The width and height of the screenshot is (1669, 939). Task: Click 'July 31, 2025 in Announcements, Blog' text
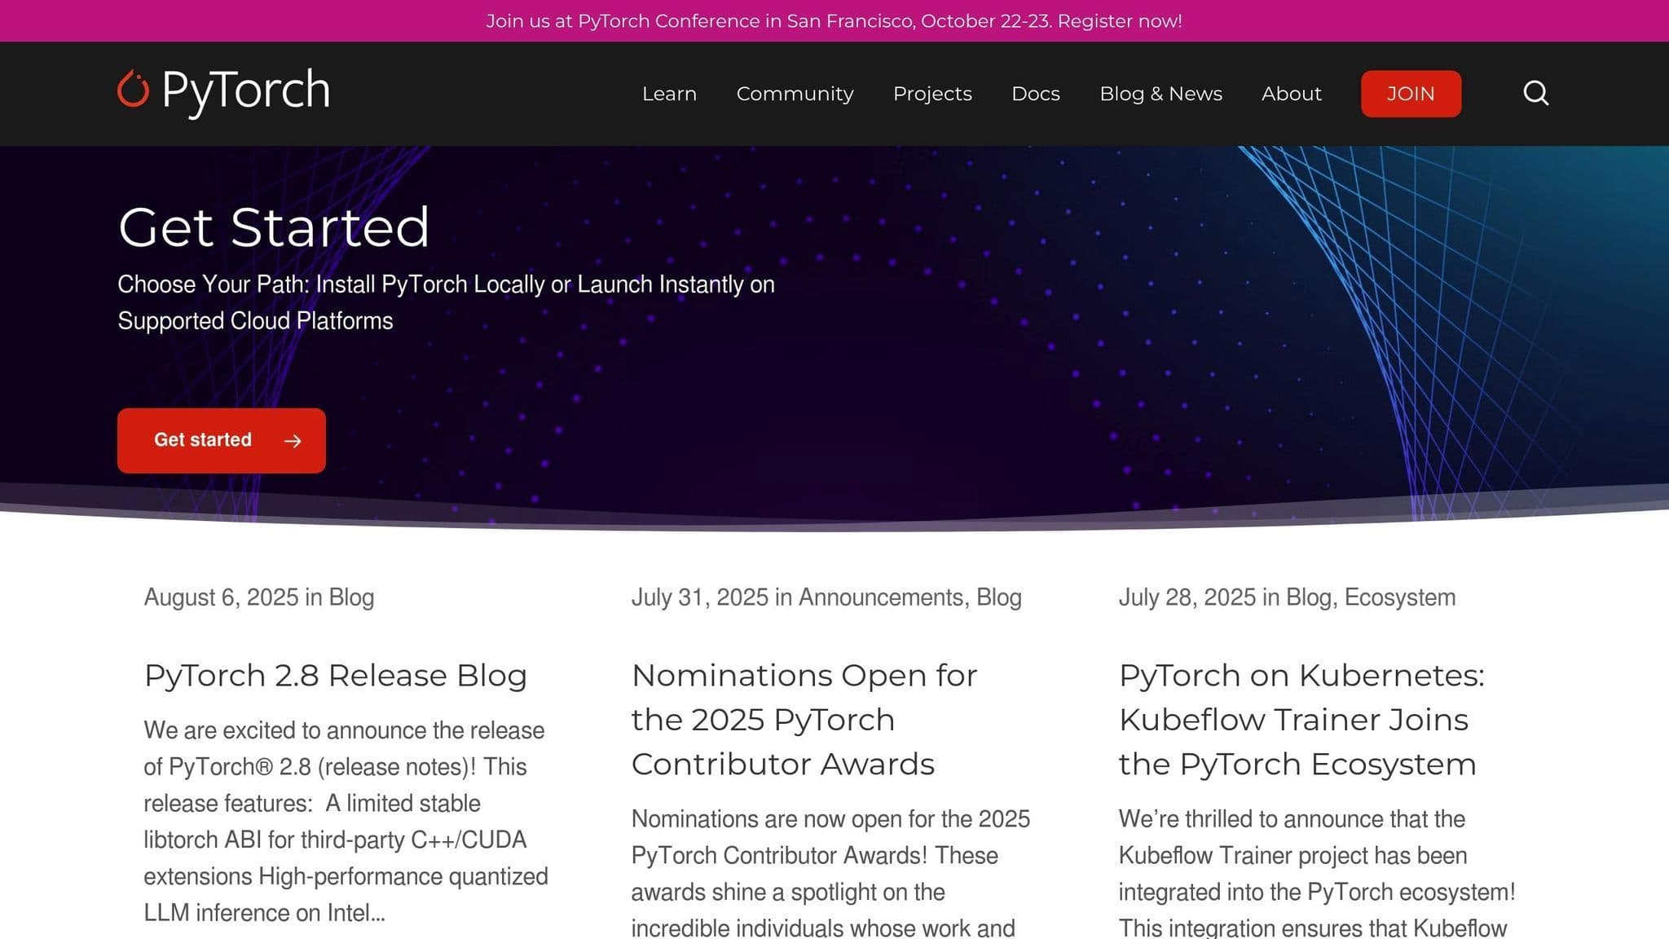click(x=826, y=597)
